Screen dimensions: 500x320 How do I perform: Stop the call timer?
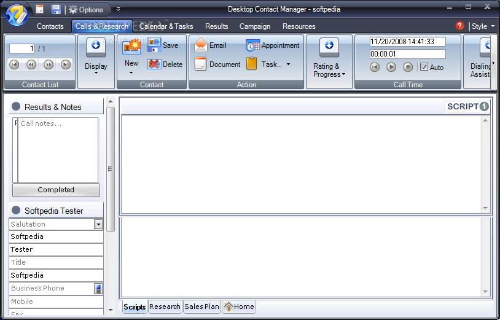coord(408,67)
